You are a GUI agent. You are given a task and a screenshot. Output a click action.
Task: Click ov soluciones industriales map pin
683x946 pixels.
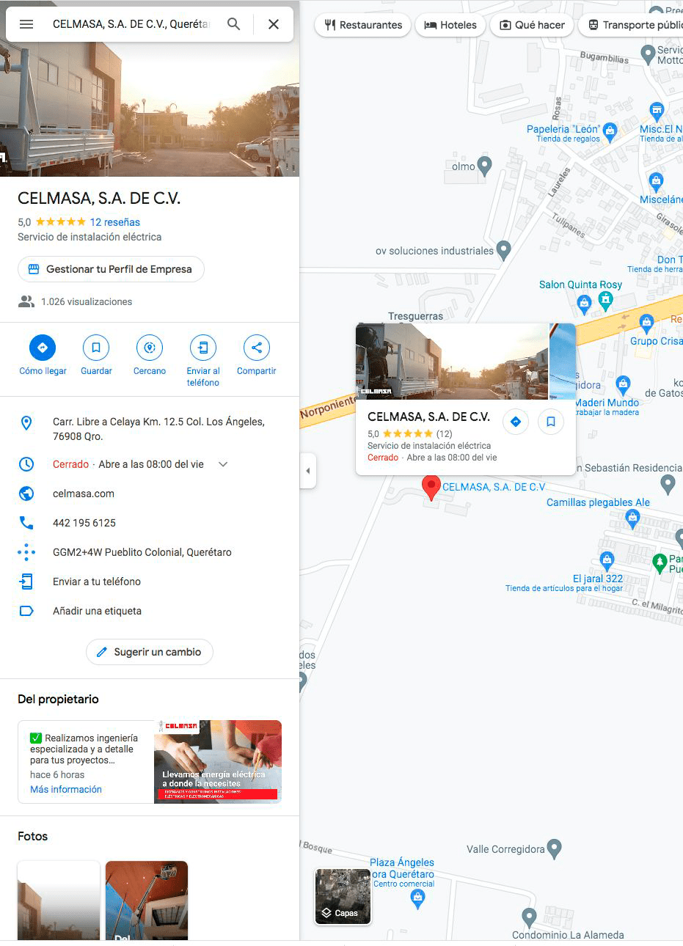503,250
